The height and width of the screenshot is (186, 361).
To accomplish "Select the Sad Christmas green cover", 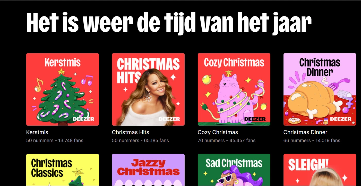I will 234,170.
